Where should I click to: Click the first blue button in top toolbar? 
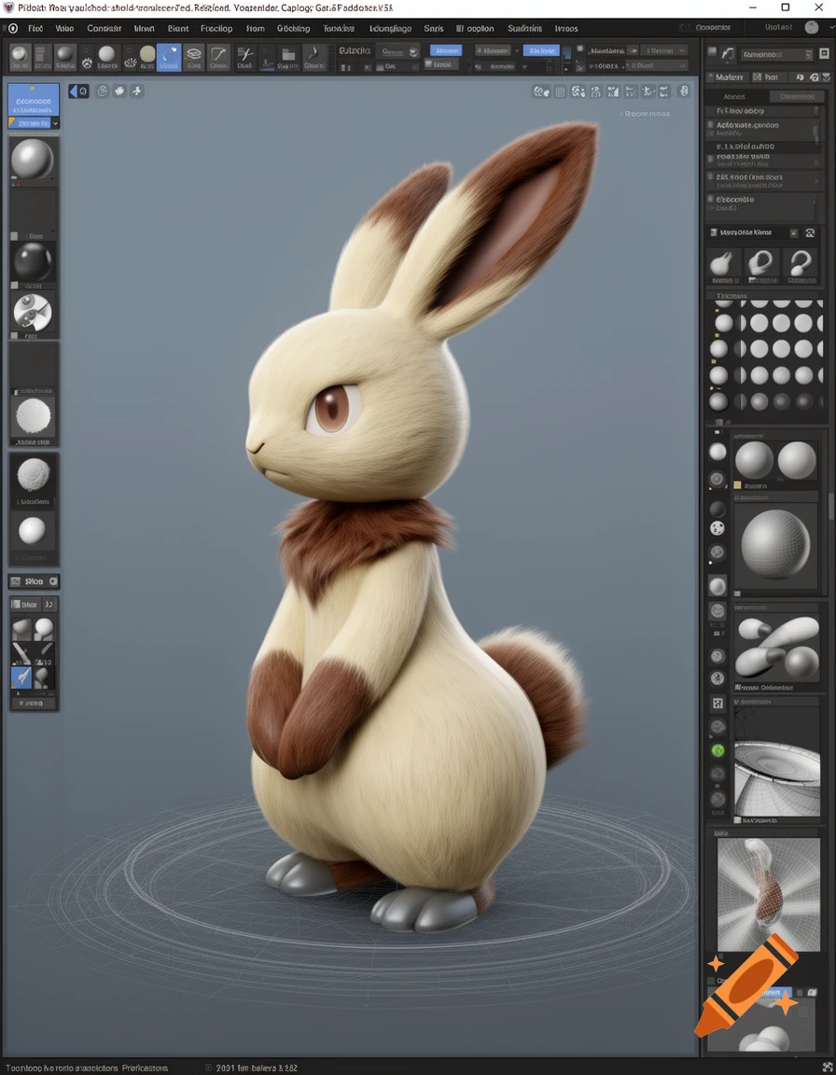coord(446,50)
